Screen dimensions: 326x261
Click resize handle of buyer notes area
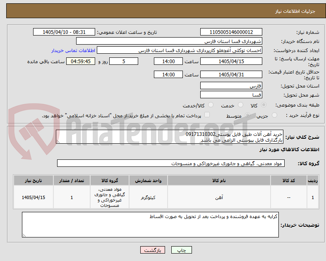tap(24, 235)
